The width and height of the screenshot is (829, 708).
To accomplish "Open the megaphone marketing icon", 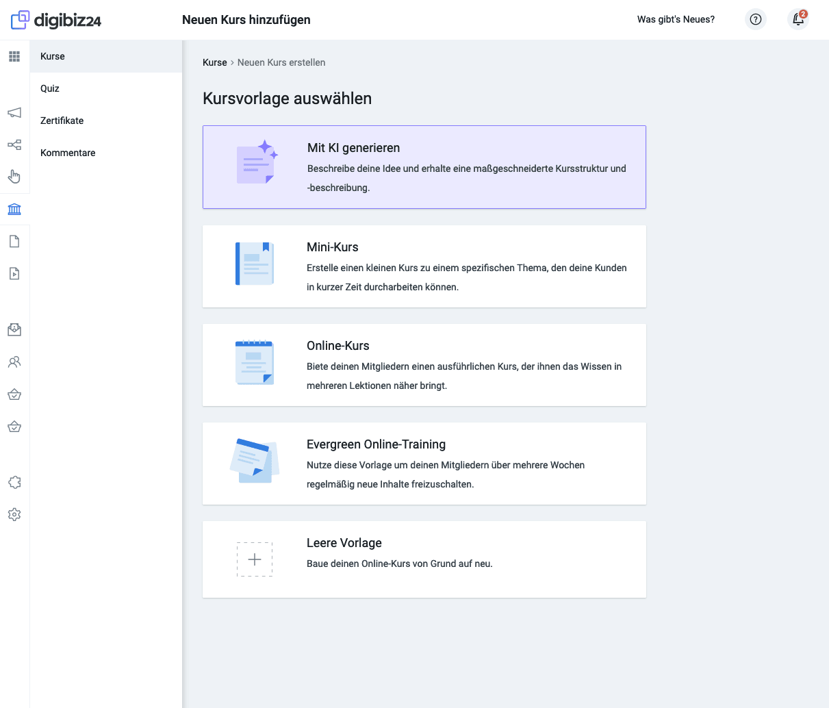I will point(14,112).
